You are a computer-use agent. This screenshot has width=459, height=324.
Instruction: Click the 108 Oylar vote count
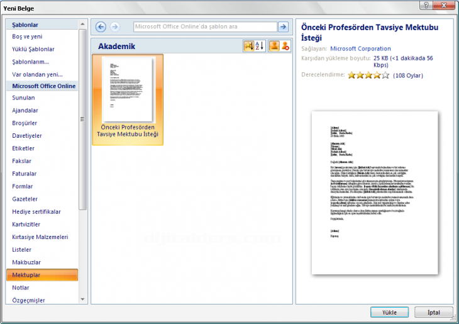[x=408, y=75]
